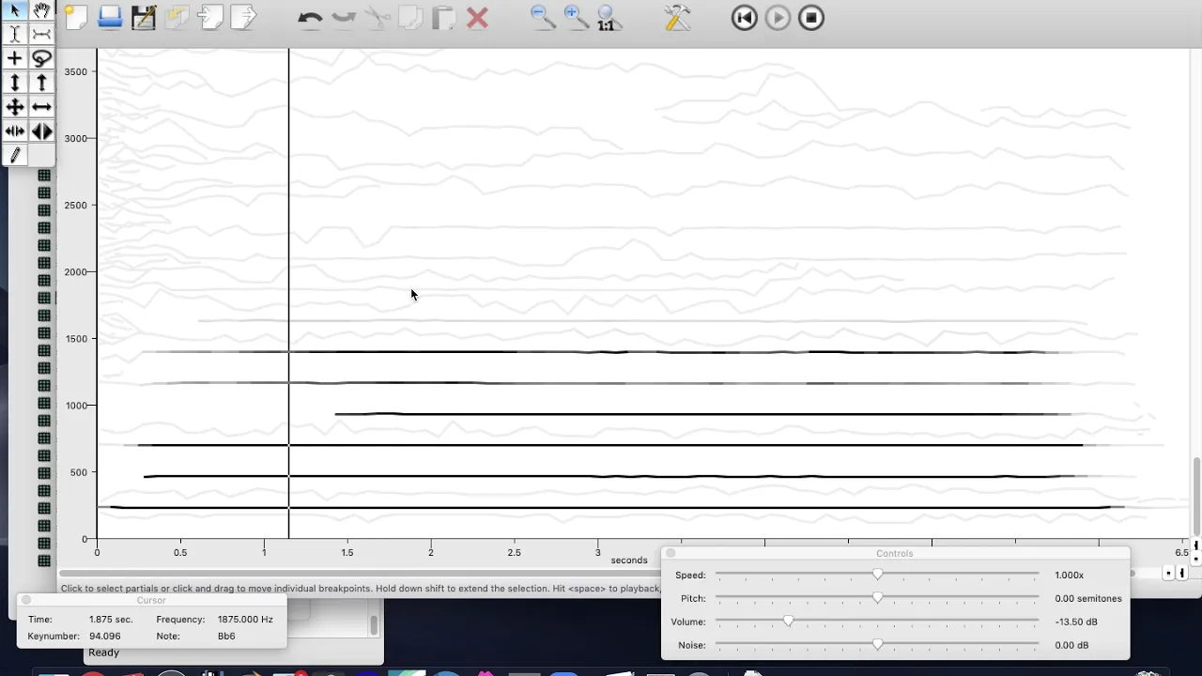Open a file with the tray icon
Image resolution: width=1202 pixels, height=676 pixels.
click(110, 18)
